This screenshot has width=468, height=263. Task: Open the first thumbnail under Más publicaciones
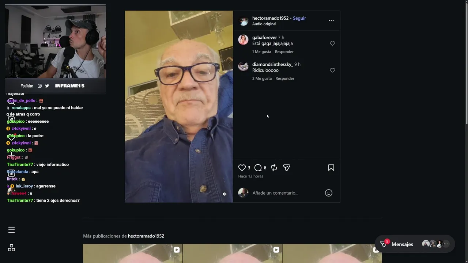click(132, 254)
